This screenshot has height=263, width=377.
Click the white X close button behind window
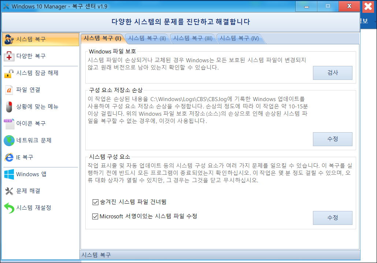point(368,7)
